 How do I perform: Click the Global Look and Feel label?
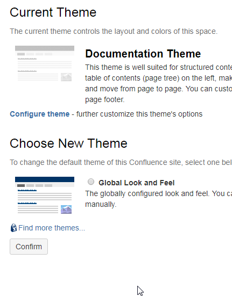click(x=136, y=183)
